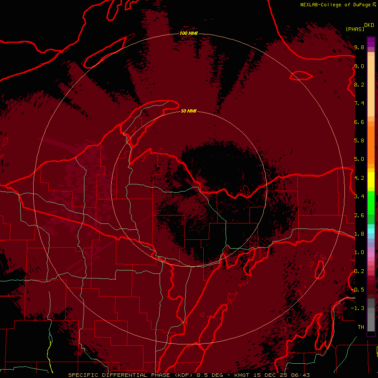The image size is (378, 378).
Task: Click the 5.0 value on the color scale
Action: 359,159
